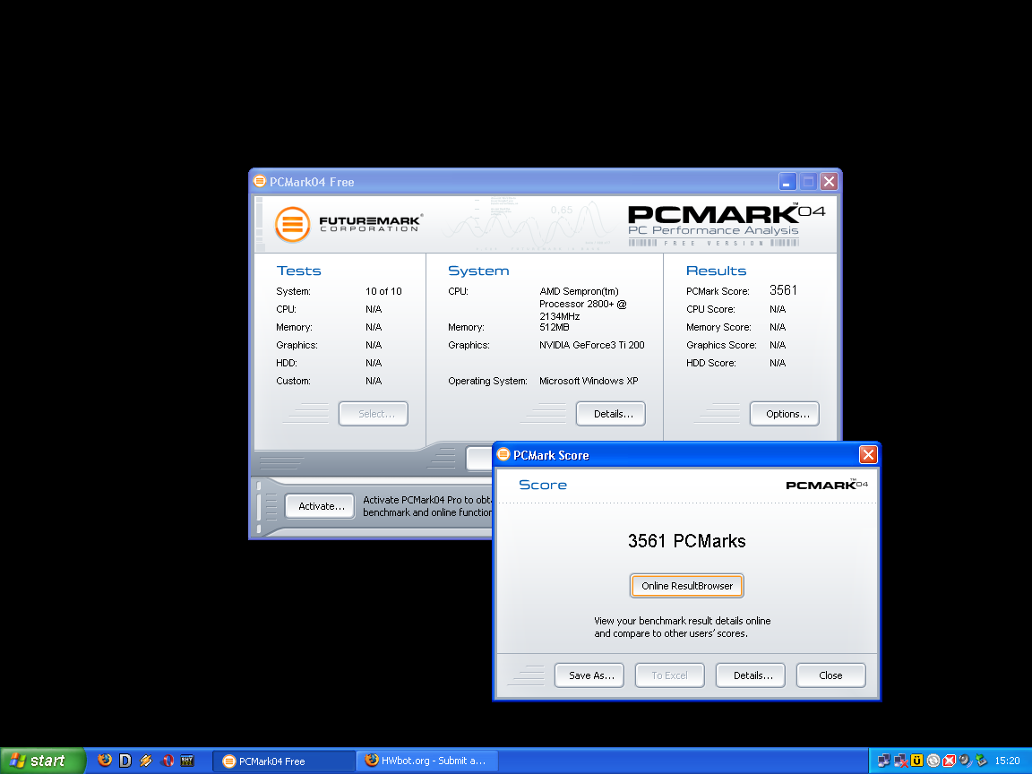Click the Futuremark orange logo
This screenshot has width=1032, height=774.
tap(292, 225)
